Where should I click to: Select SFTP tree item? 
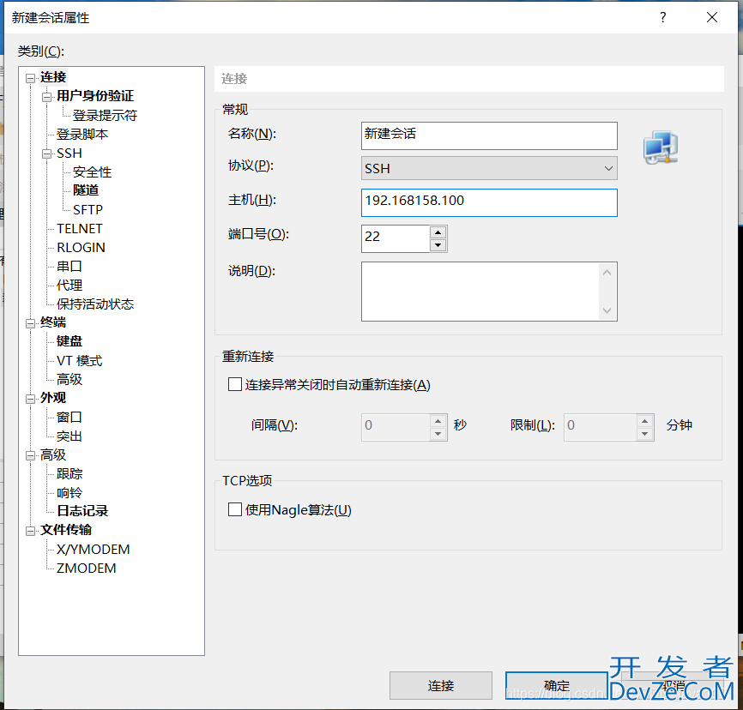(x=88, y=209)
